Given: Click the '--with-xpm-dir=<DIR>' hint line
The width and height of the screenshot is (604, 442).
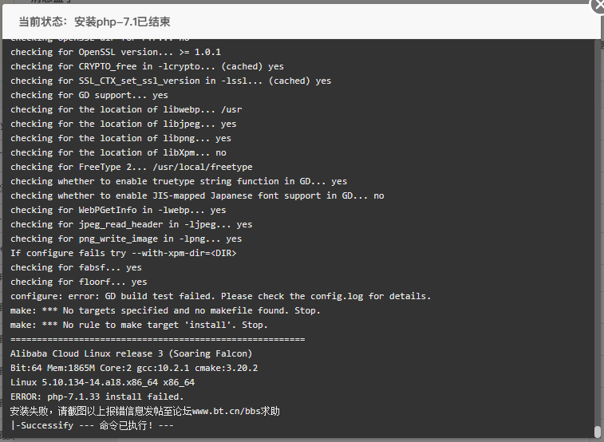Looking at the screenshot, I should (123, 253).
